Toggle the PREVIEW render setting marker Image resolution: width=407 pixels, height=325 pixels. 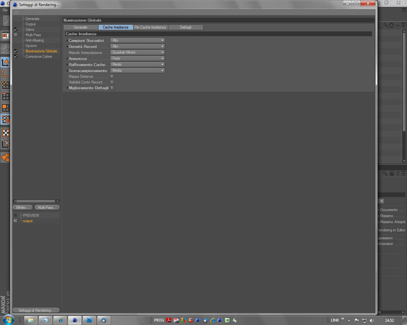[15, 215]
